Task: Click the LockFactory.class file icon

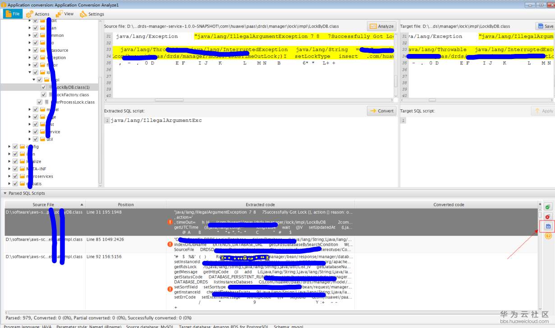Action: click(x=51, y=94)
